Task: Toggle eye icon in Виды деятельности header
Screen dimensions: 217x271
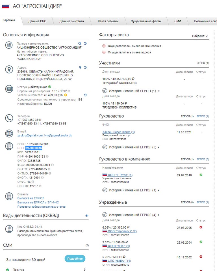Action: pos(87,216)
